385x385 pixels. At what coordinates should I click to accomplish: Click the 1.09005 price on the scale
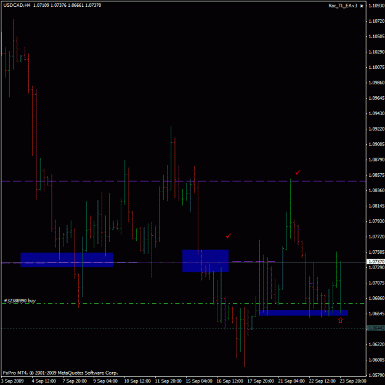coord(376,144)
